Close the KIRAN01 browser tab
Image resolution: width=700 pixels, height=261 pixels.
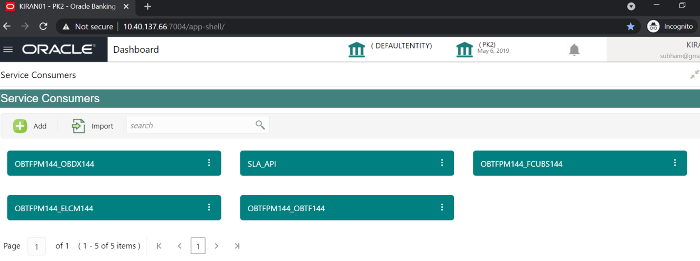[x=126, y=7]
